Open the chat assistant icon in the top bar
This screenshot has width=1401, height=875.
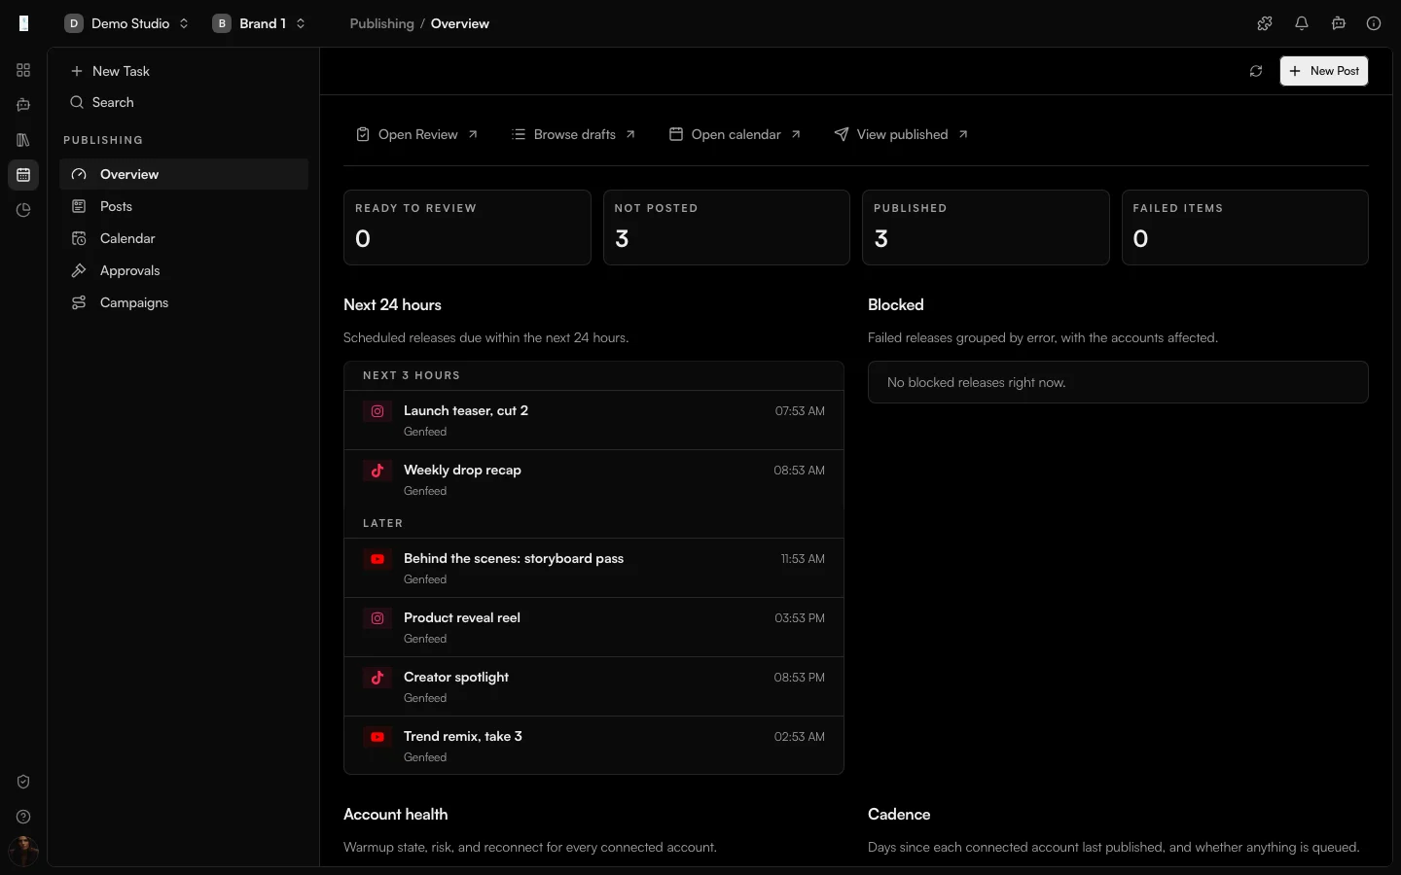click(x=1339, y=23)
